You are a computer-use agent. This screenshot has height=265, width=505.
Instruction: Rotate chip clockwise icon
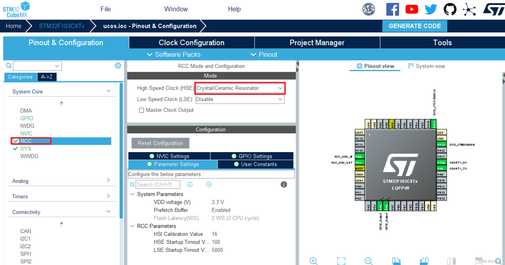point(396,261)
